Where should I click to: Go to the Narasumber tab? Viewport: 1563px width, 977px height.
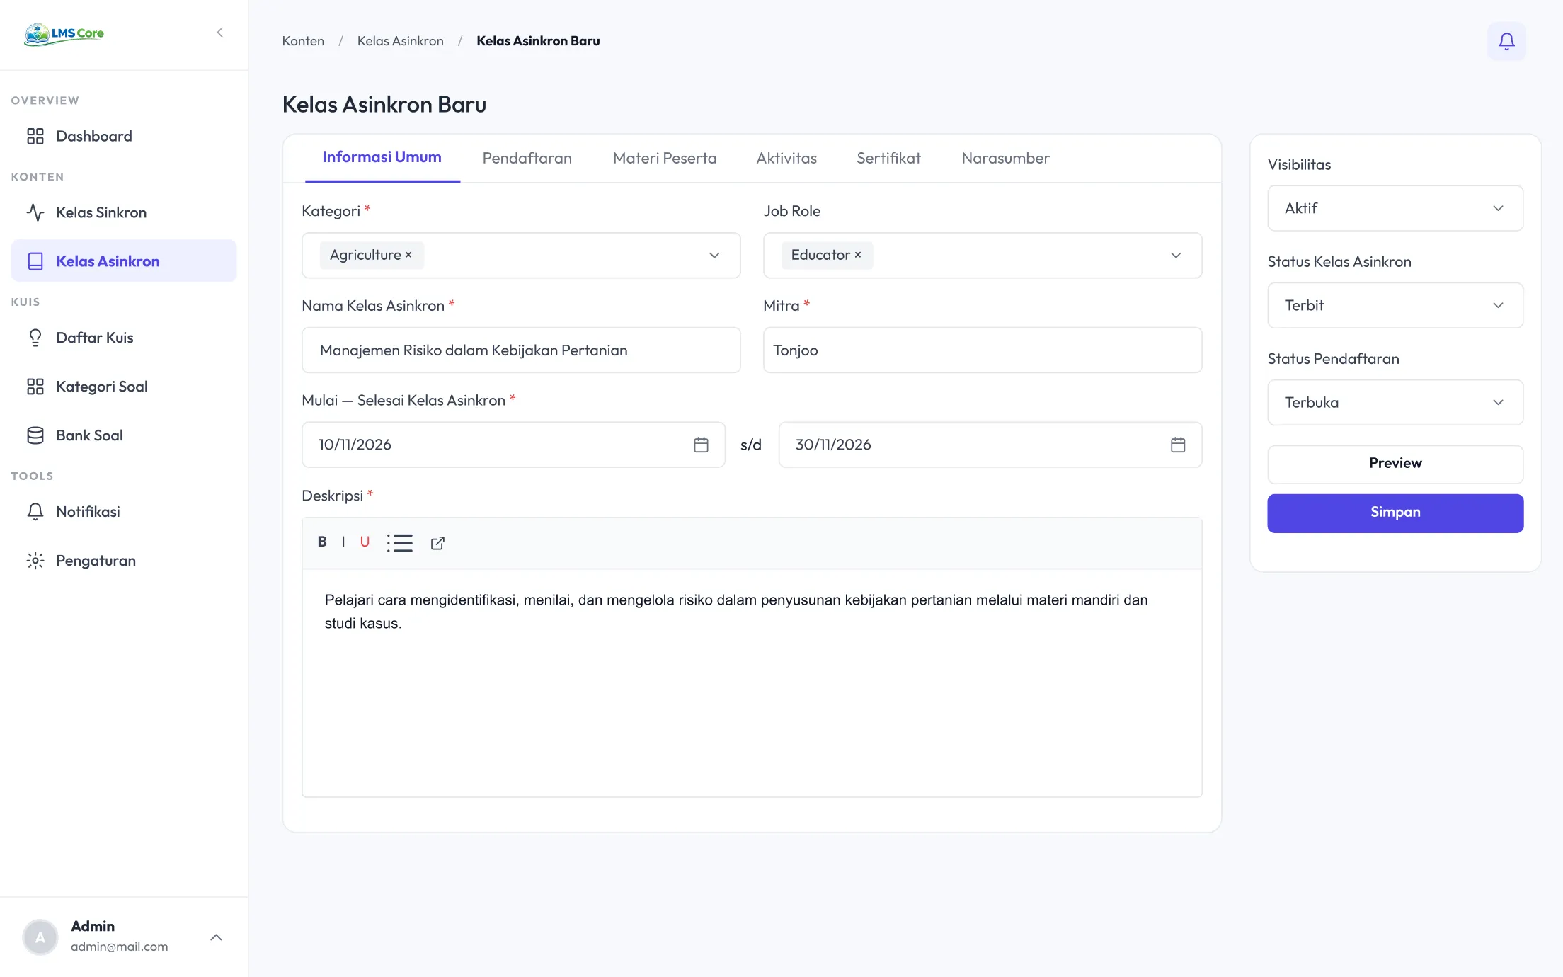(1005, 159)
